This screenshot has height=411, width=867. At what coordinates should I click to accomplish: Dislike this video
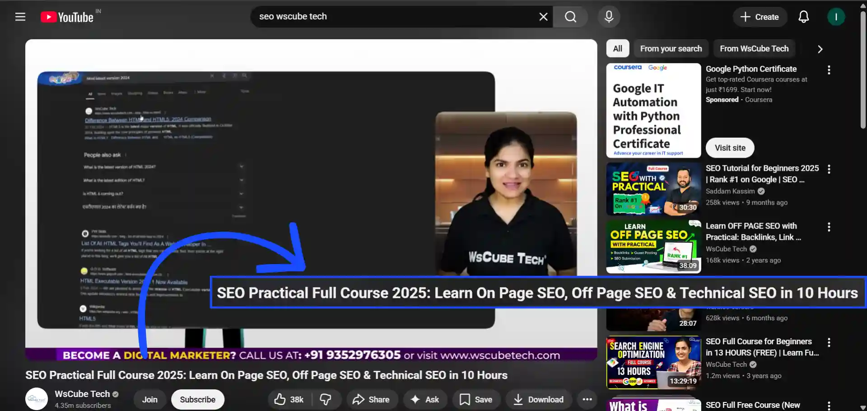point(326,399)
